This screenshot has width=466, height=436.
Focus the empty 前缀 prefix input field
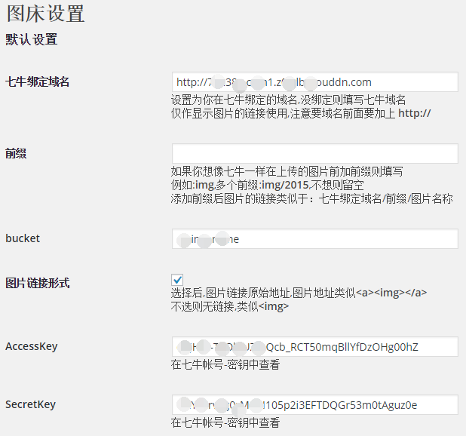coord(314,154)
